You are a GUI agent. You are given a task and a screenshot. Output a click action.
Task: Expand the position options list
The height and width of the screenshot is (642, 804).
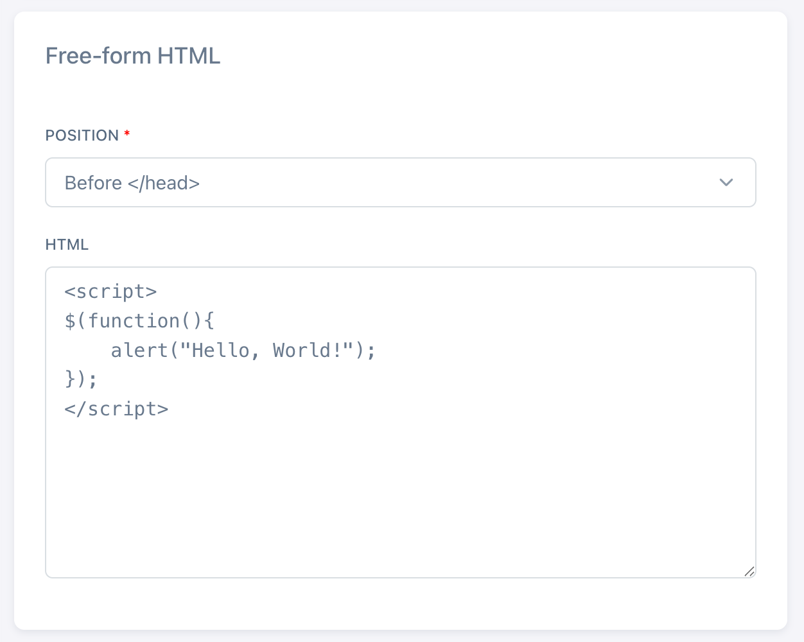click(400, 182)
